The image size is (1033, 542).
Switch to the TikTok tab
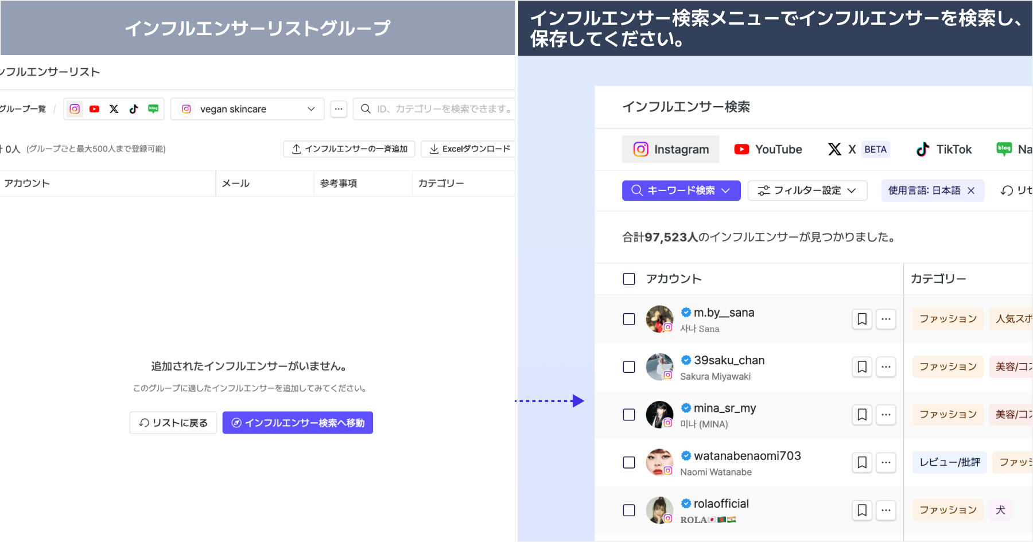pos(944,149)
